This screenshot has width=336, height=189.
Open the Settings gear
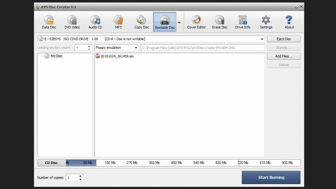(x=266, y=22)
